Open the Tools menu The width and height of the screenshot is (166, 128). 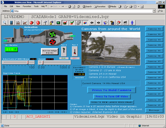(36, 7)
